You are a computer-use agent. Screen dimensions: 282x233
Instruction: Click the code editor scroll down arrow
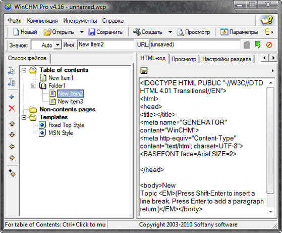[x=270, y=212]
